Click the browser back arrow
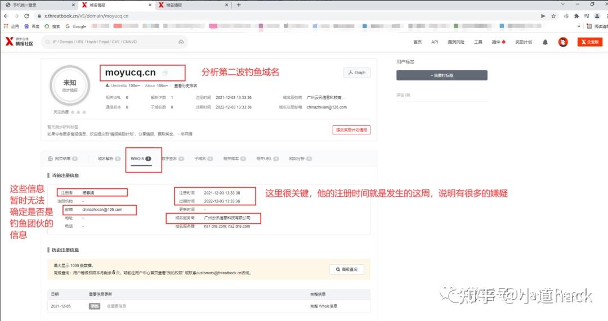The width and height of the screenshot is (608, 321). [x=6, y=16]
